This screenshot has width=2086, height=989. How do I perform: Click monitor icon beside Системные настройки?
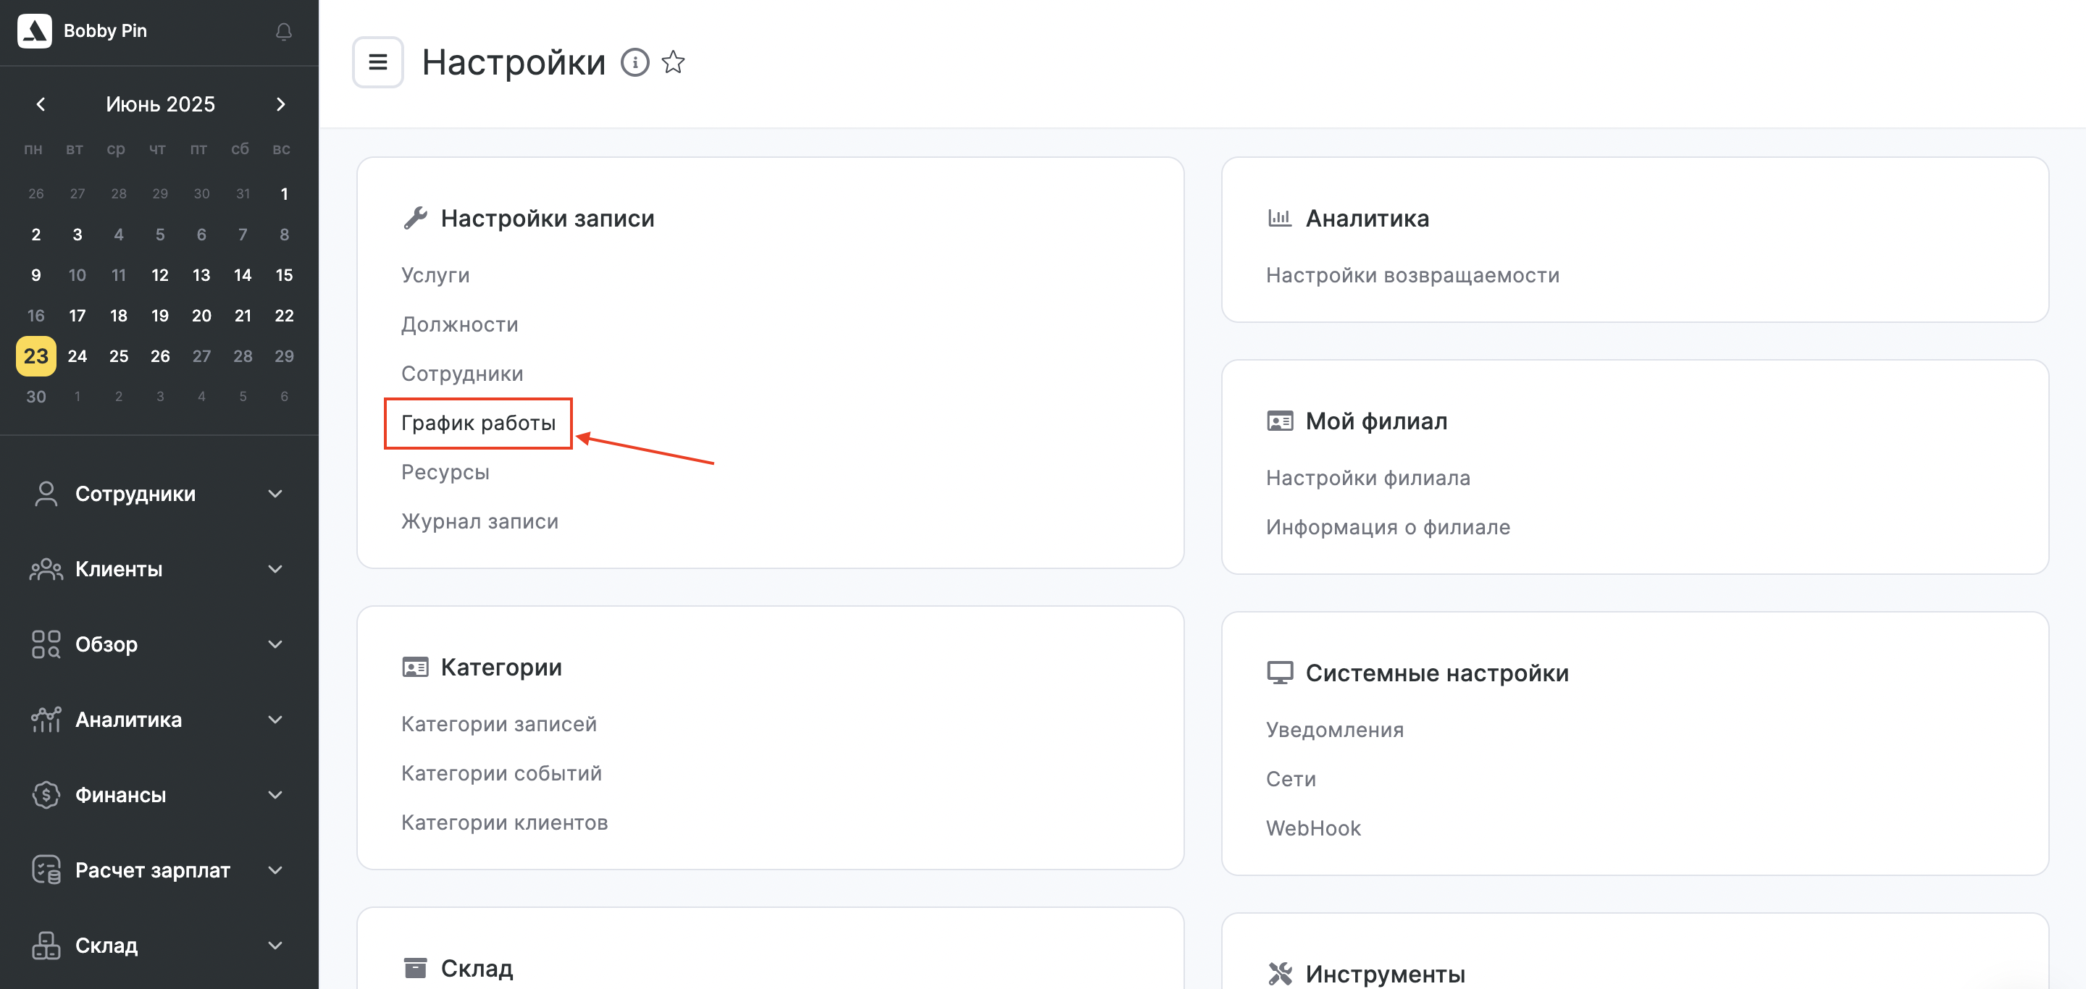(x=1279, y=673)
